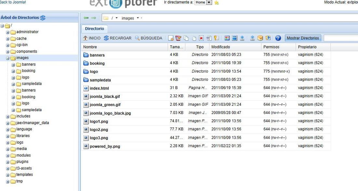This screenshot has width=358, height=191.
Task: Select the logs folder in tree
Action: coord(20,142)
